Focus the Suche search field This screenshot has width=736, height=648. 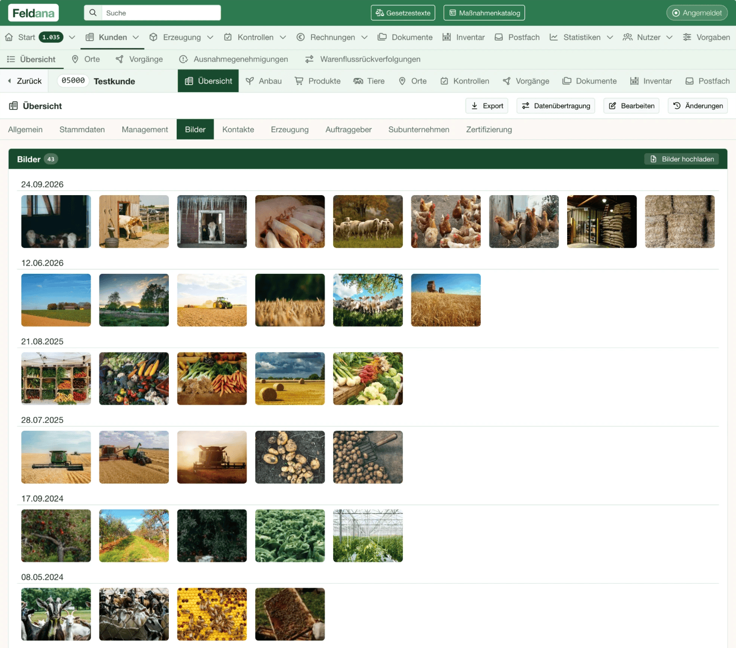[x=161, y=13]
